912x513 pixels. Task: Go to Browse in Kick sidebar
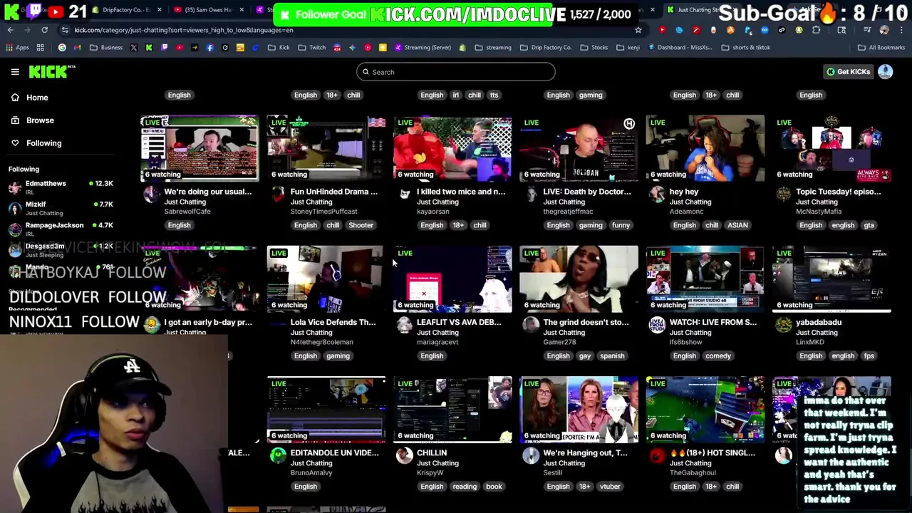[x=40, y=120]
